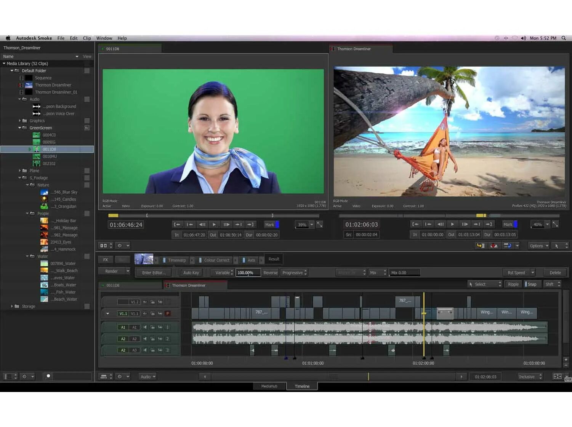Click the Thomson Dreamliner sequence thumbnail icon

(29, 85)
